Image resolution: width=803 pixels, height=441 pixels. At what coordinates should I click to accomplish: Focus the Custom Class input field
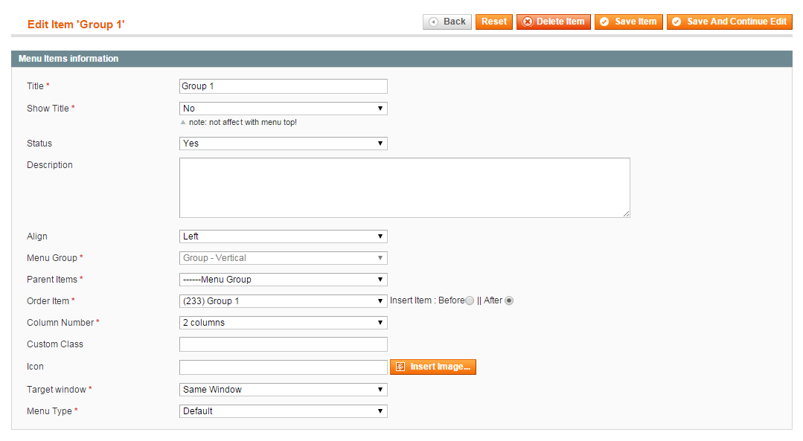click(x=284, y=344)
